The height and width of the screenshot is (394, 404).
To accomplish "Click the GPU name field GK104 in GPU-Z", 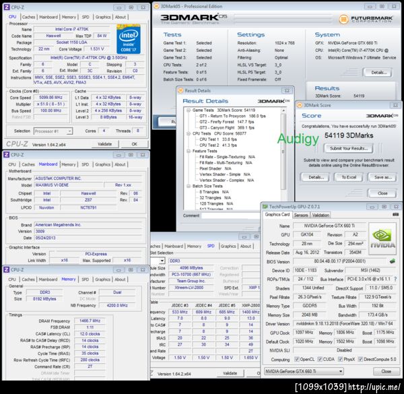I will click(x=307, y=234).
